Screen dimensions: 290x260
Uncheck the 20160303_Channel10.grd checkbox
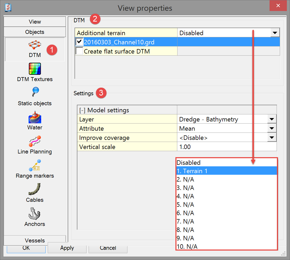point(79,42)
